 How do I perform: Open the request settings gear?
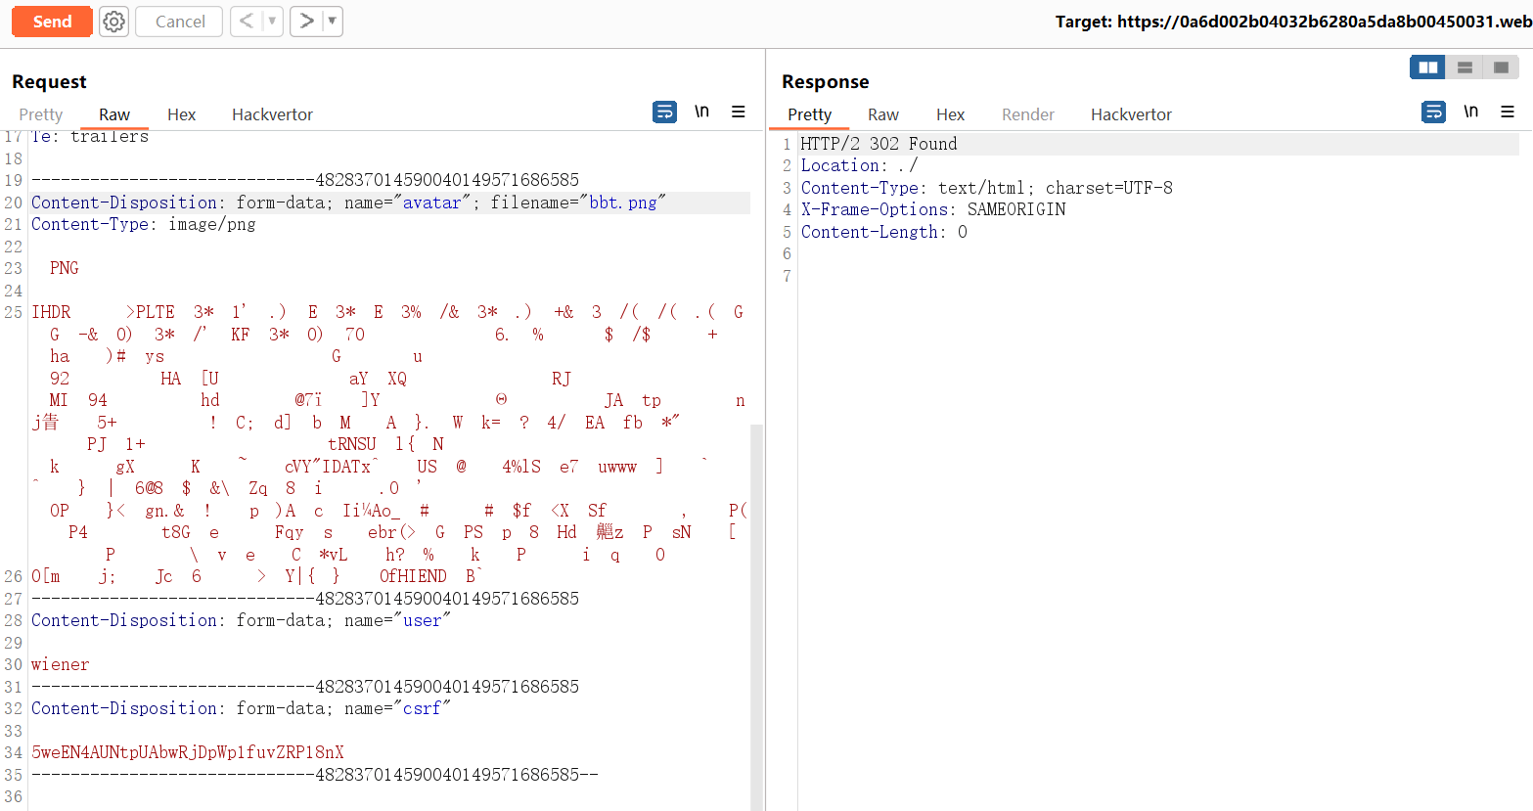pyautogui.click(x=114, y=22)
